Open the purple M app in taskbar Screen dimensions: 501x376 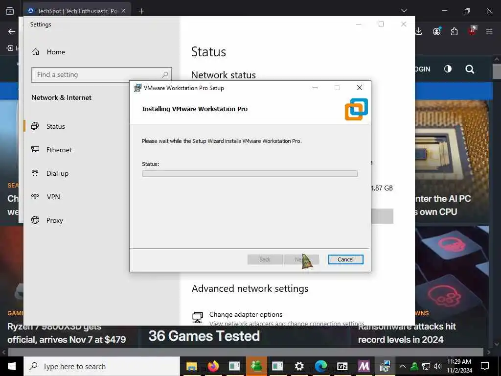coord(364,366)
